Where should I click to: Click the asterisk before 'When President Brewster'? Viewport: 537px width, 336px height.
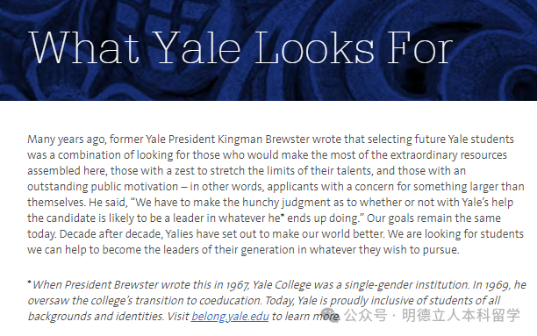(x=30, y=282)
